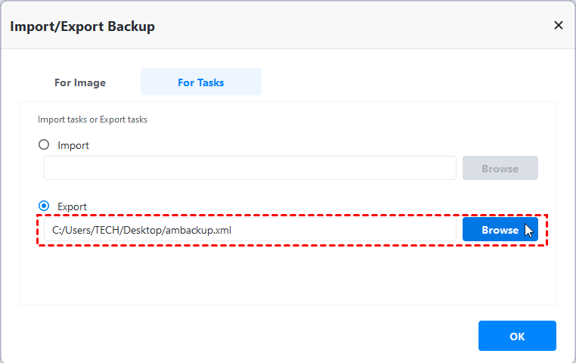Switch to the For Image tab

(x=80, y=82)
